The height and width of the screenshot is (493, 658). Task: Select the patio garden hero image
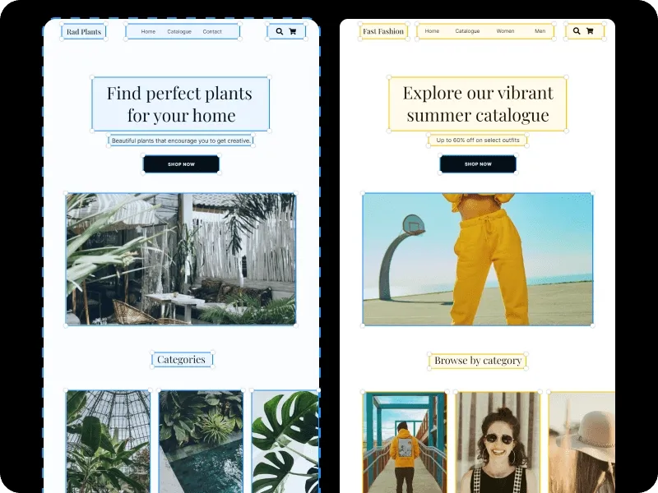pyautogui.click(x=181, y=259)
